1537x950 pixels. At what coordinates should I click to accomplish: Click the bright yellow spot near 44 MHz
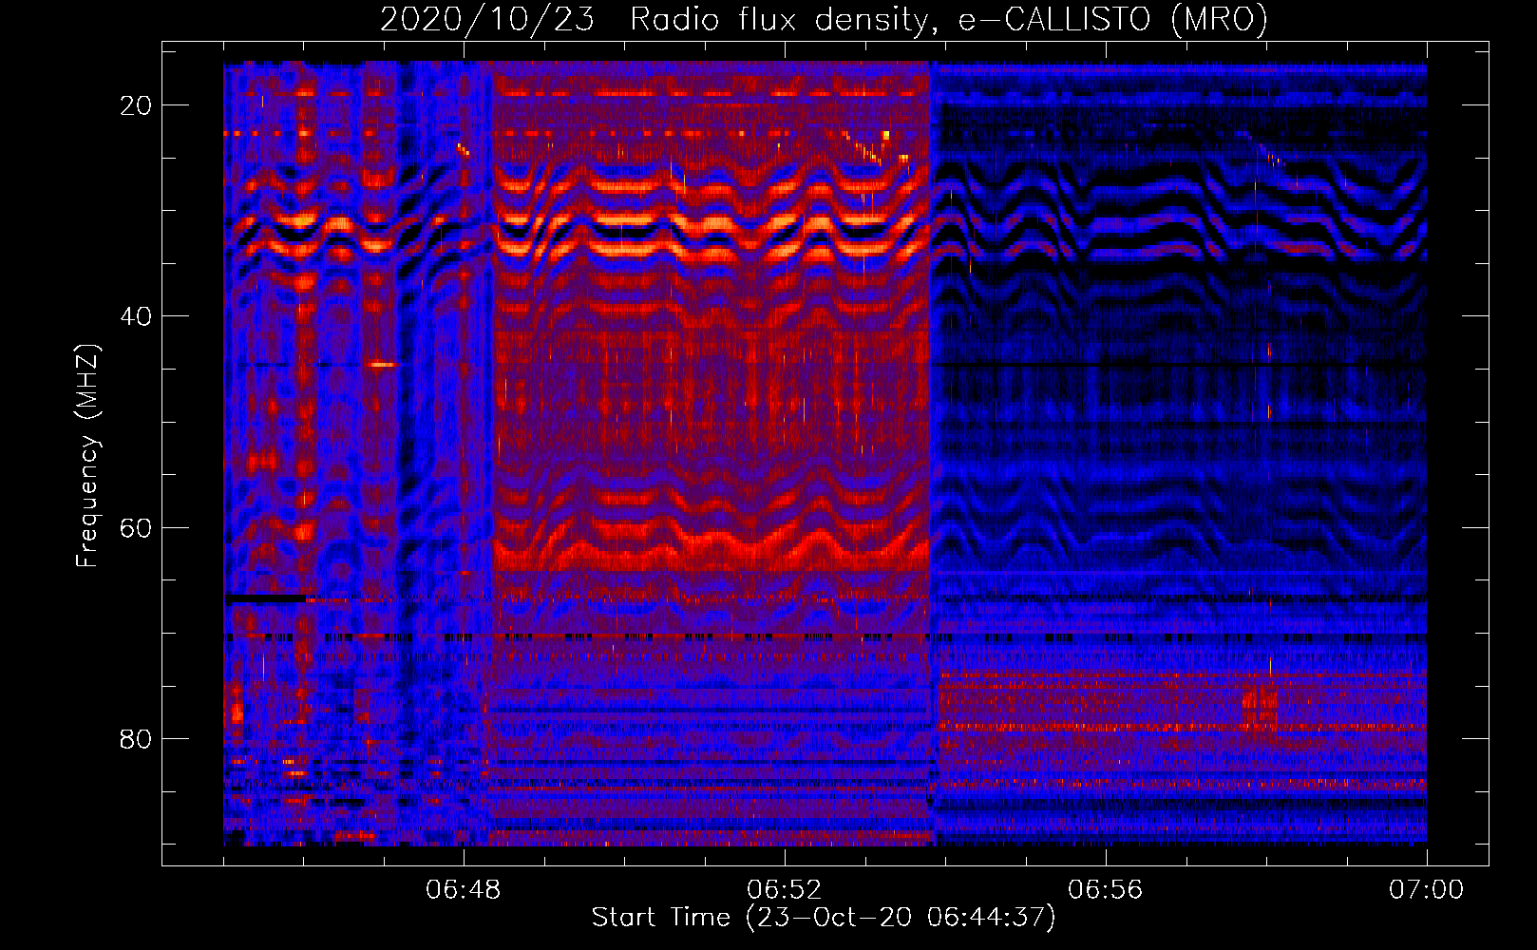[384, 364]
